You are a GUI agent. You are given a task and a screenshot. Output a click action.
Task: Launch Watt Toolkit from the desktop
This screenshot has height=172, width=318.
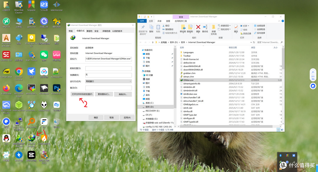coord(32,56)
